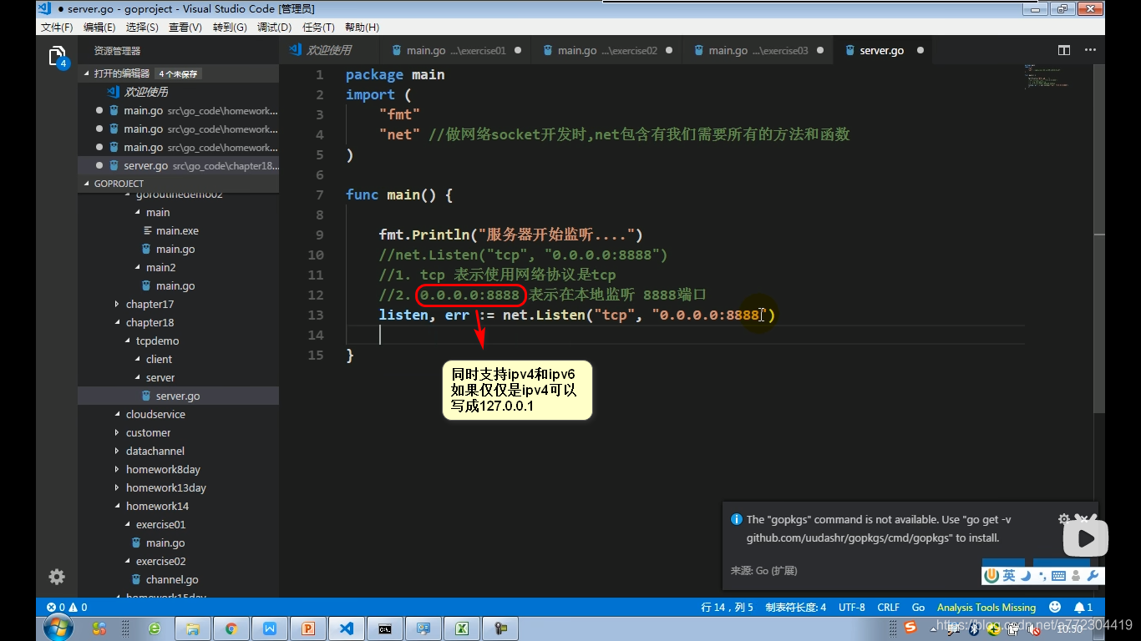Viewport: 1141px width, 641px height.
Task: Click the IME moon icon
Action: pyautogui.click(x=1025, y=575)
